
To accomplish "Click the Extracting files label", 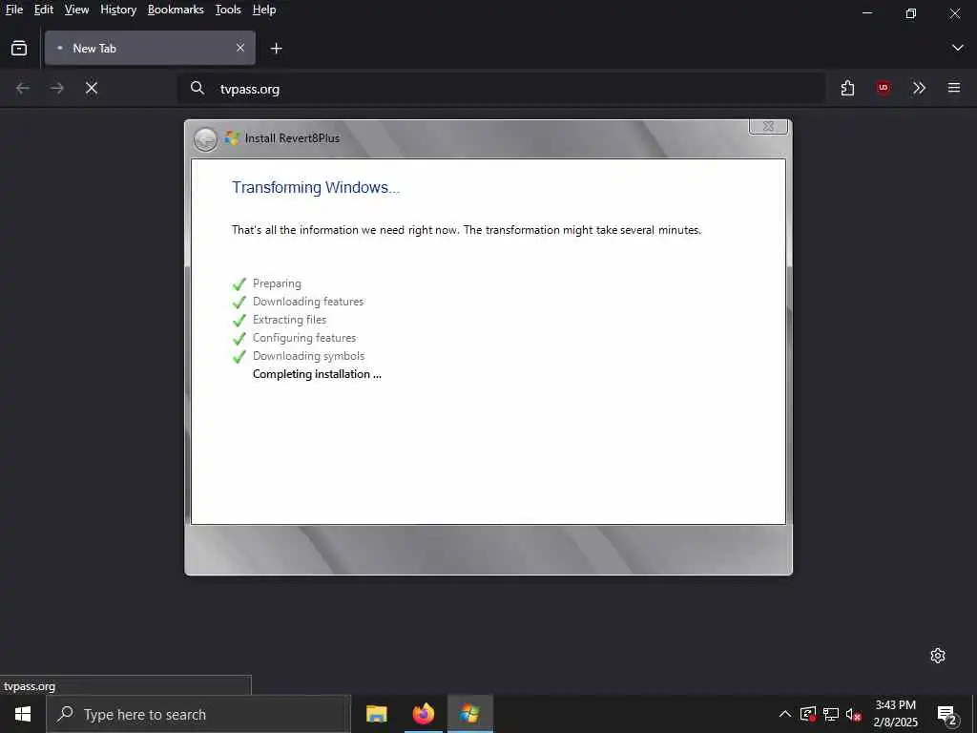I will (289, 320).
